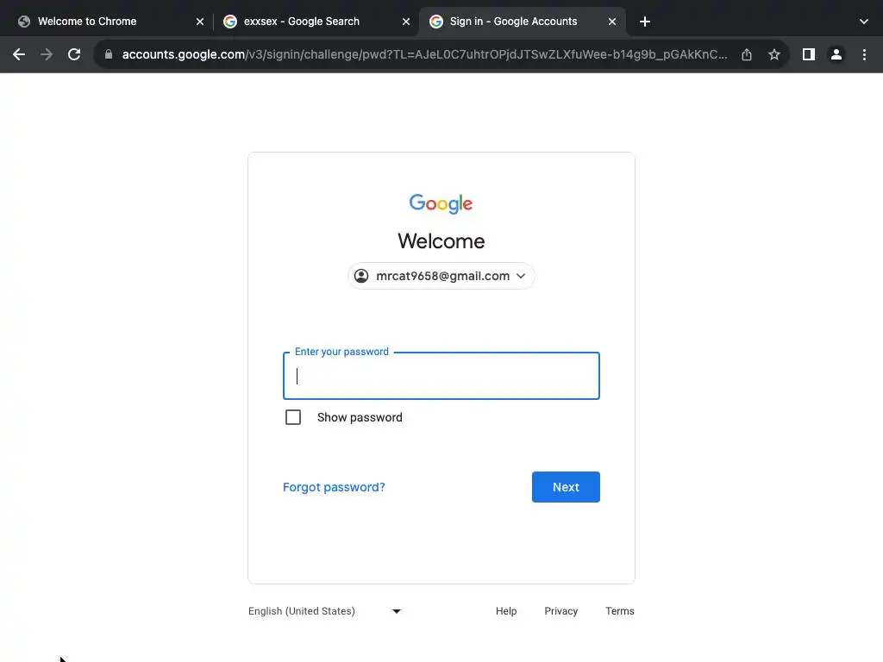Open the English (United States) language dropdown
The height and width of the screenshot is (662, 883).
(325, 611)
